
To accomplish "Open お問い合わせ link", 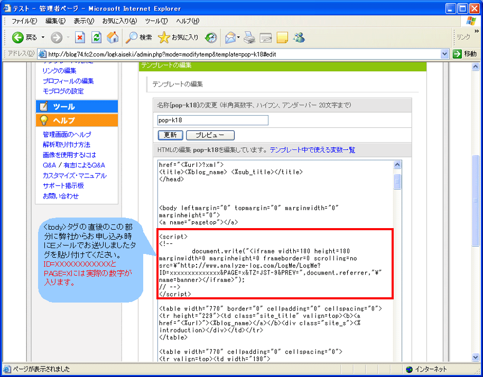I will [61, 196].
